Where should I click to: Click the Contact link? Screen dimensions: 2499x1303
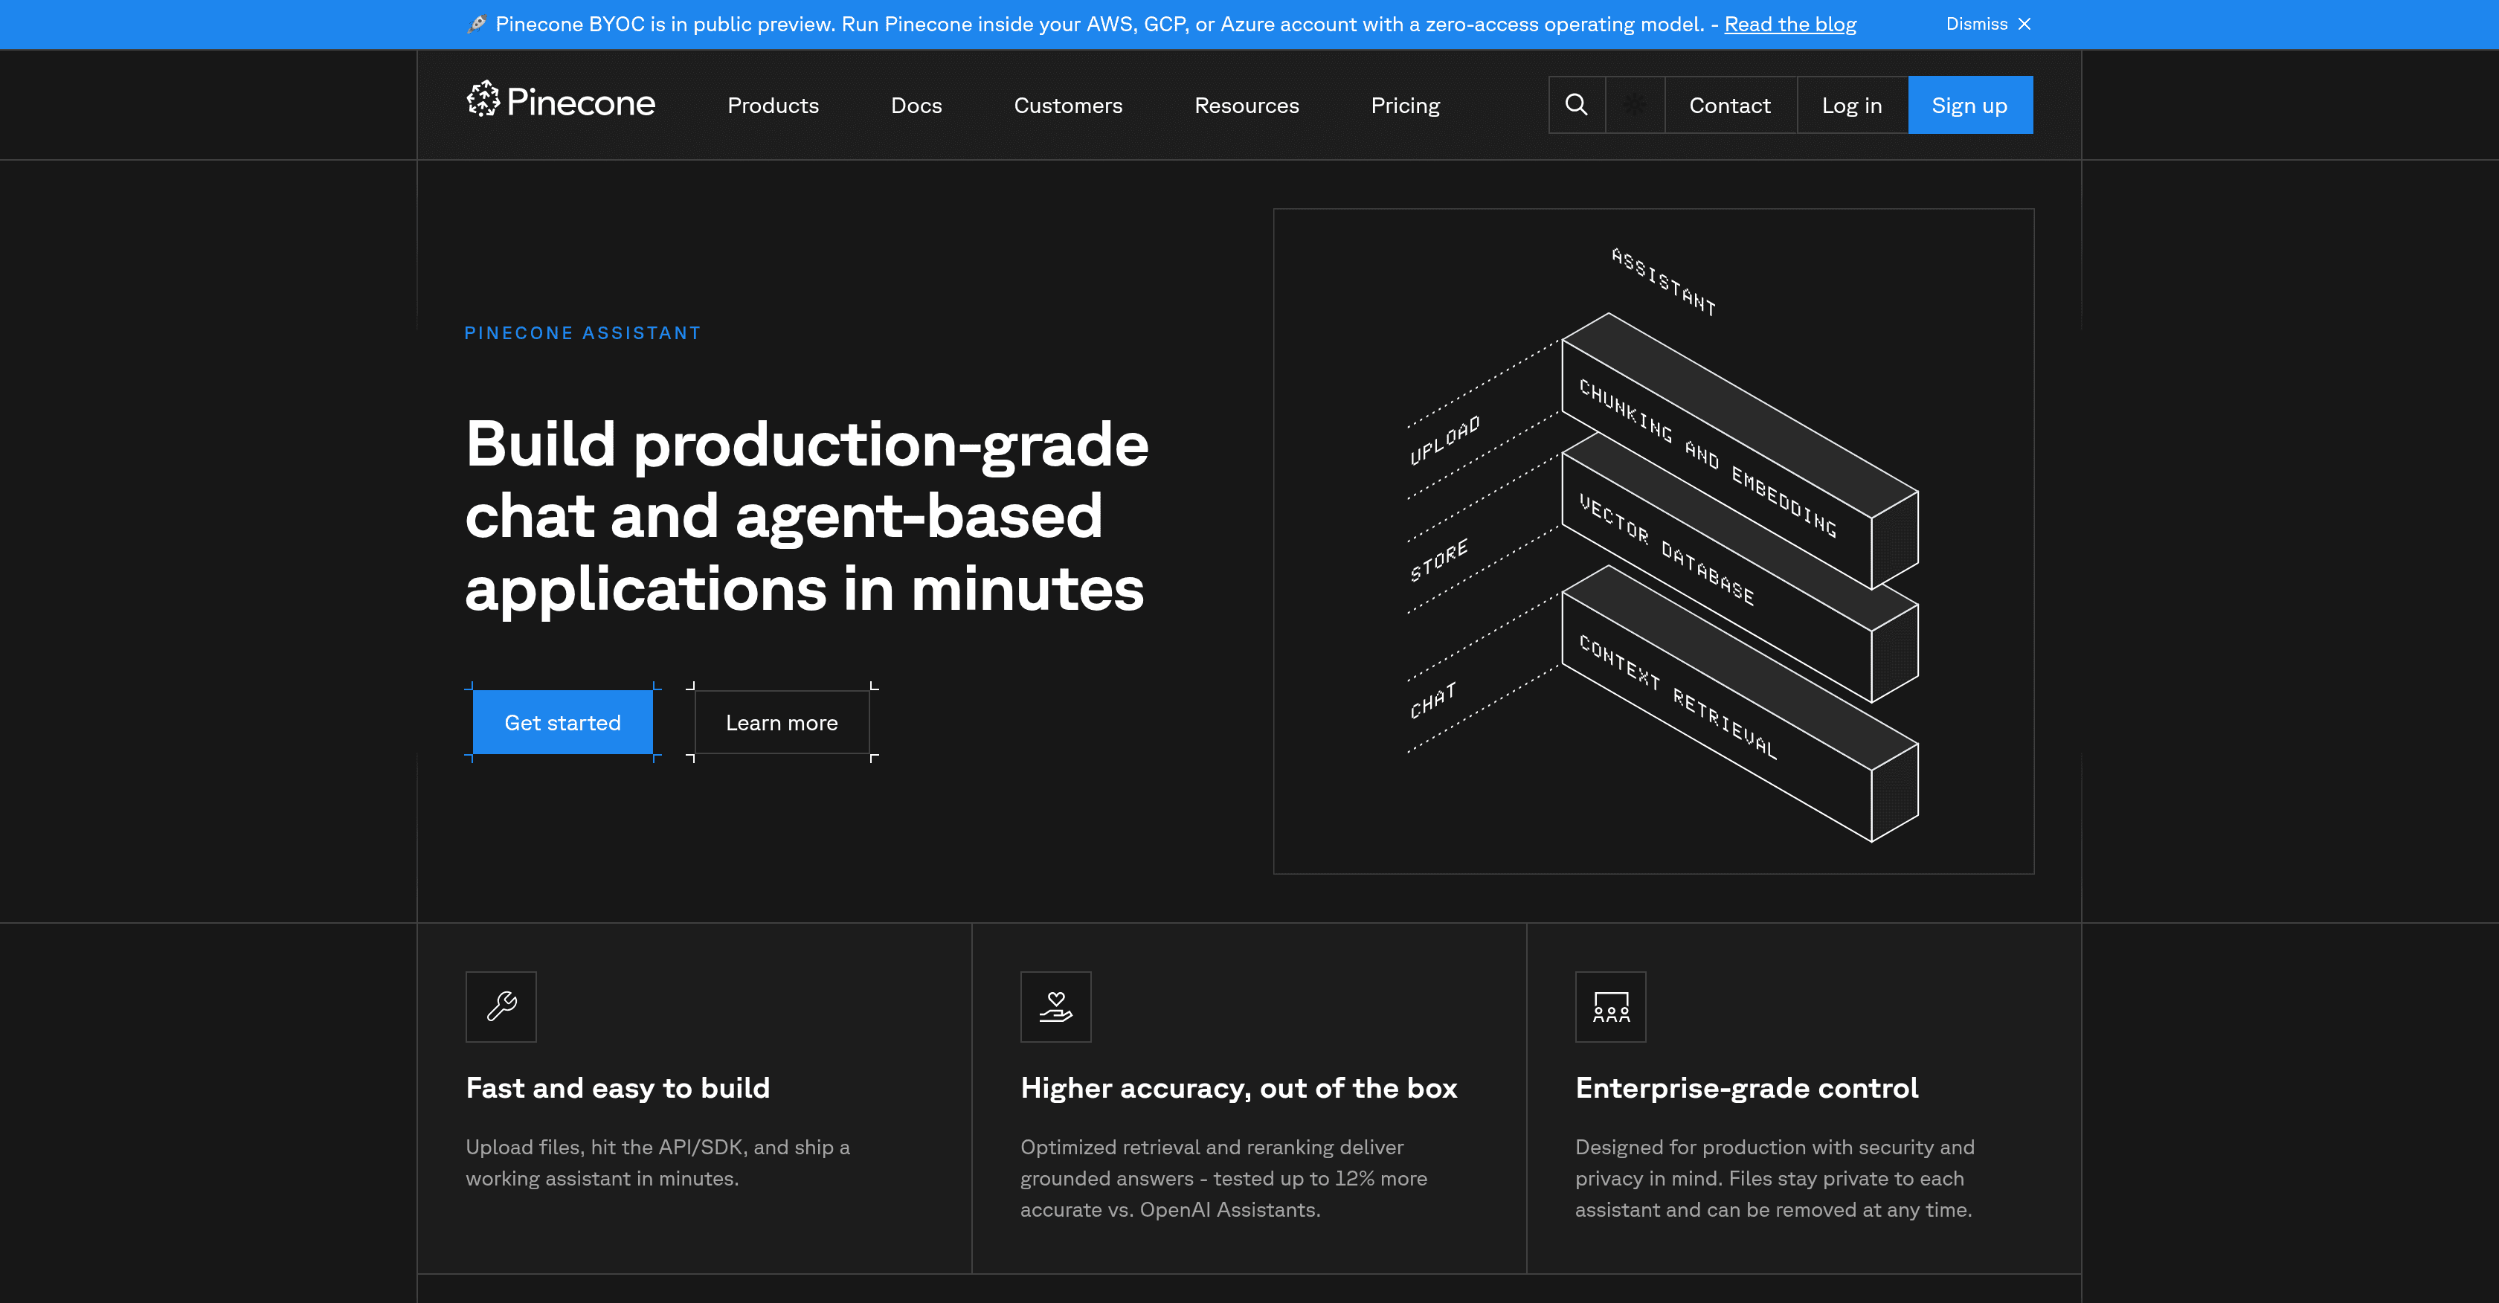(x=1730, y=104)
